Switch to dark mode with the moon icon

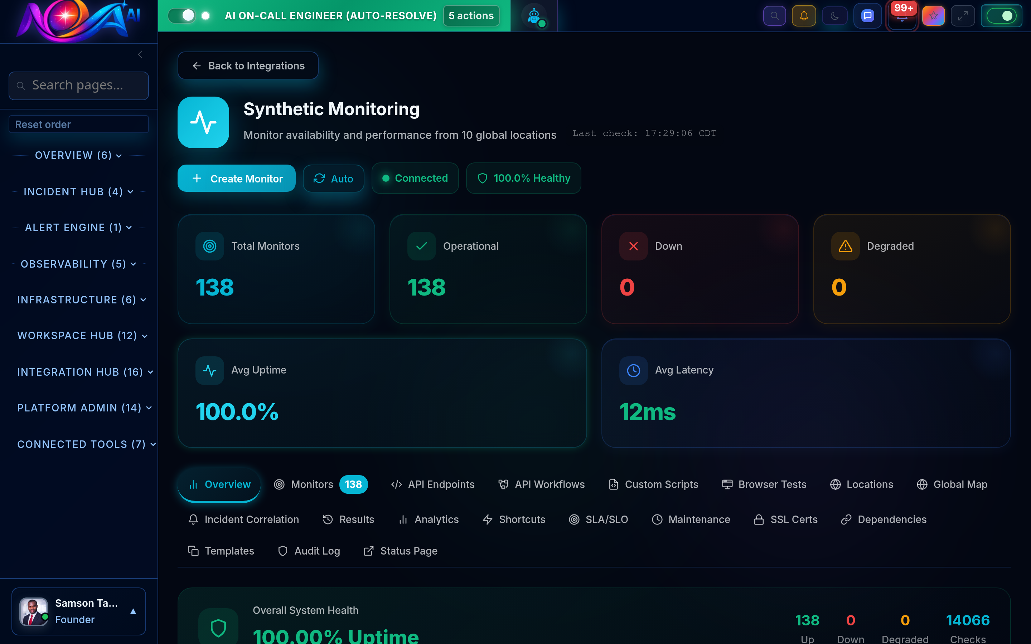pos(834,16)
